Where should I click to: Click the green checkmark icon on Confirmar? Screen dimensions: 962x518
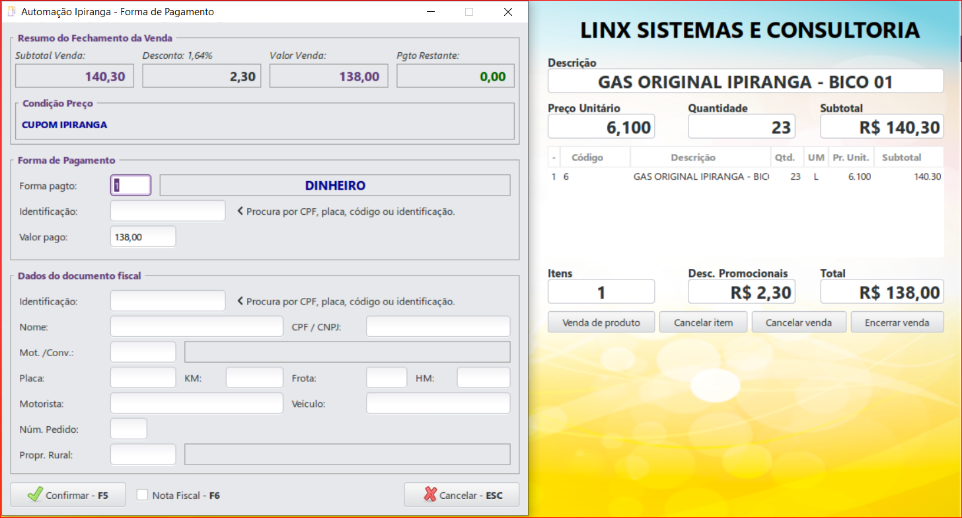click(x=35, y=494)
